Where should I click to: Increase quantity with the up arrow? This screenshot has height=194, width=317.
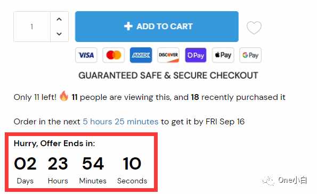(59, 19)
